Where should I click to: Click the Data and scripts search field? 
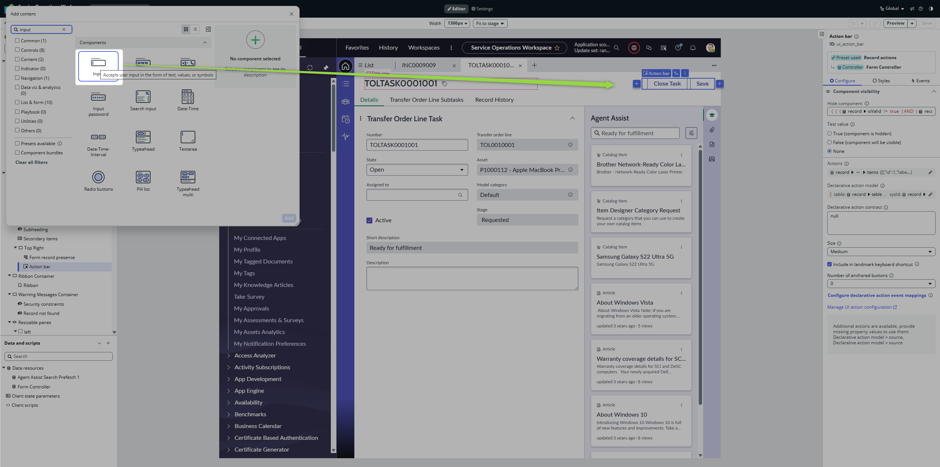pyautogui.click(x=59, y=356)
